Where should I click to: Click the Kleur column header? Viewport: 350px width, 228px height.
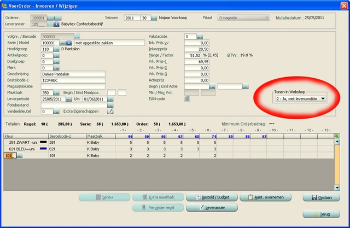click(26, 136)
